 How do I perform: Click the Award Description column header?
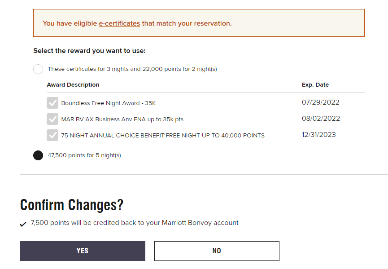tap(73, 85)
